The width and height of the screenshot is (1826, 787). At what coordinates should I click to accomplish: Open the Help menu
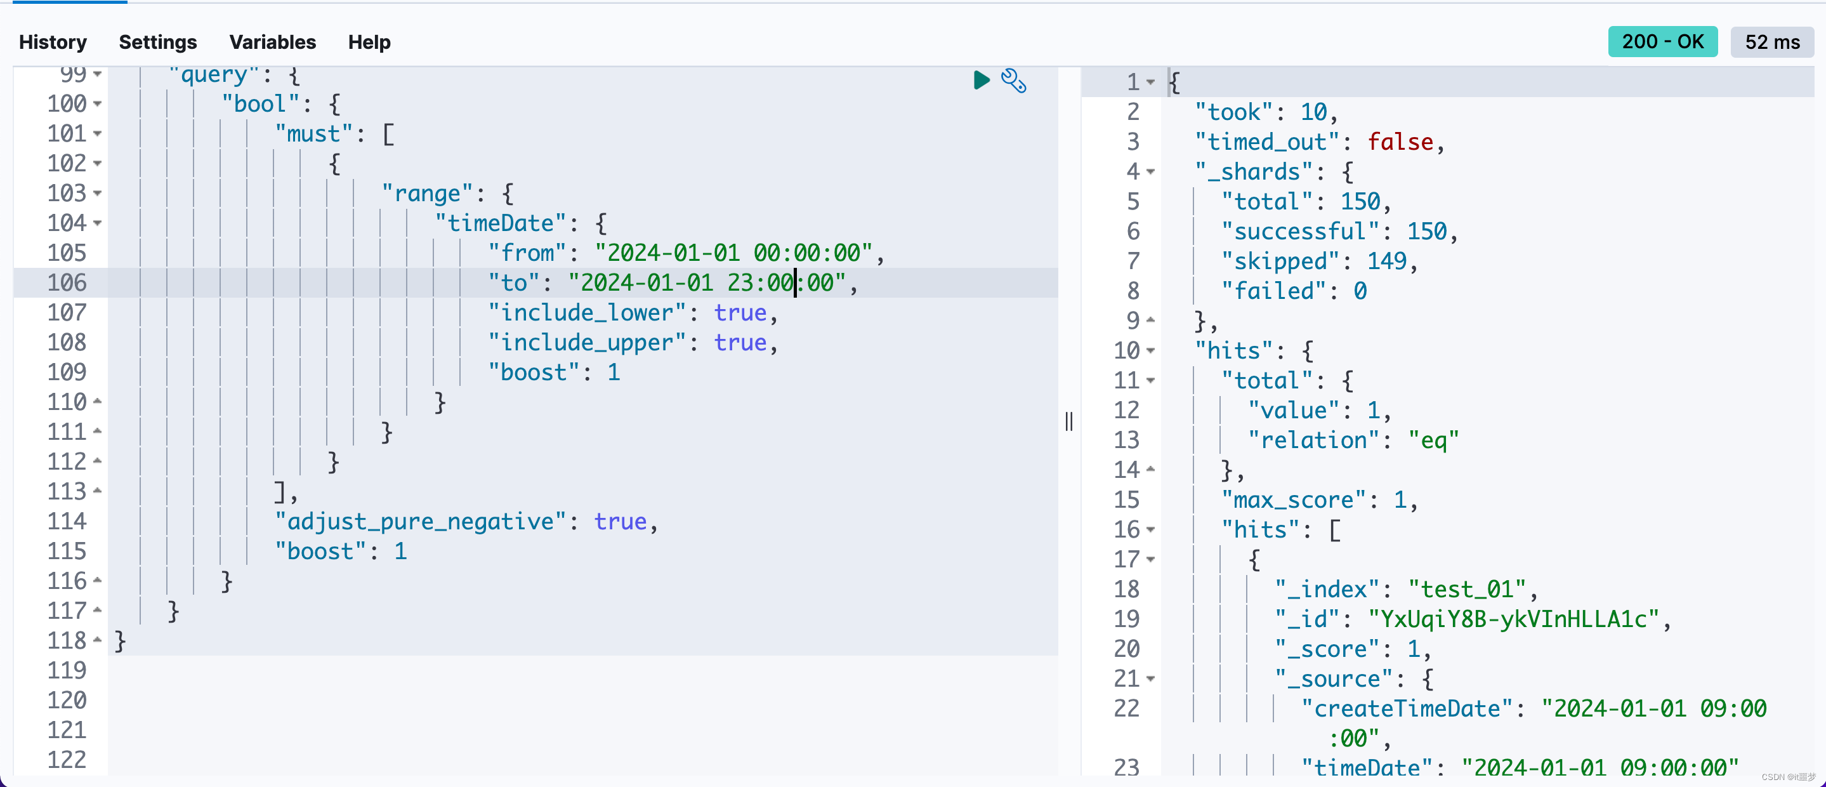click(x=369, y=43)
